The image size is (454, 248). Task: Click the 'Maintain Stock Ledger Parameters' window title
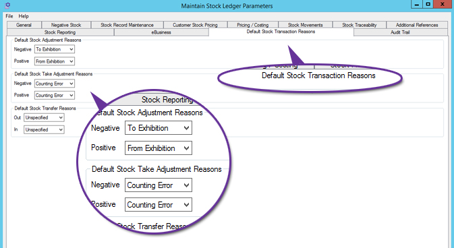227,6
